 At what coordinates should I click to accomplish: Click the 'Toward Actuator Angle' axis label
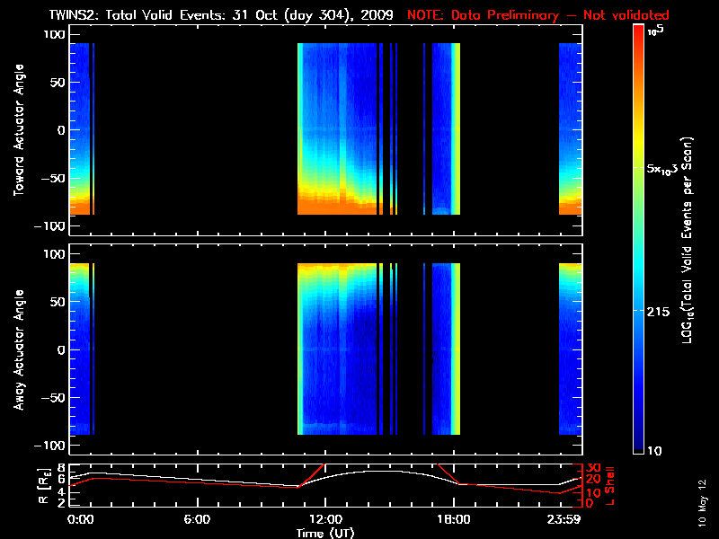[x=21, y=129]
